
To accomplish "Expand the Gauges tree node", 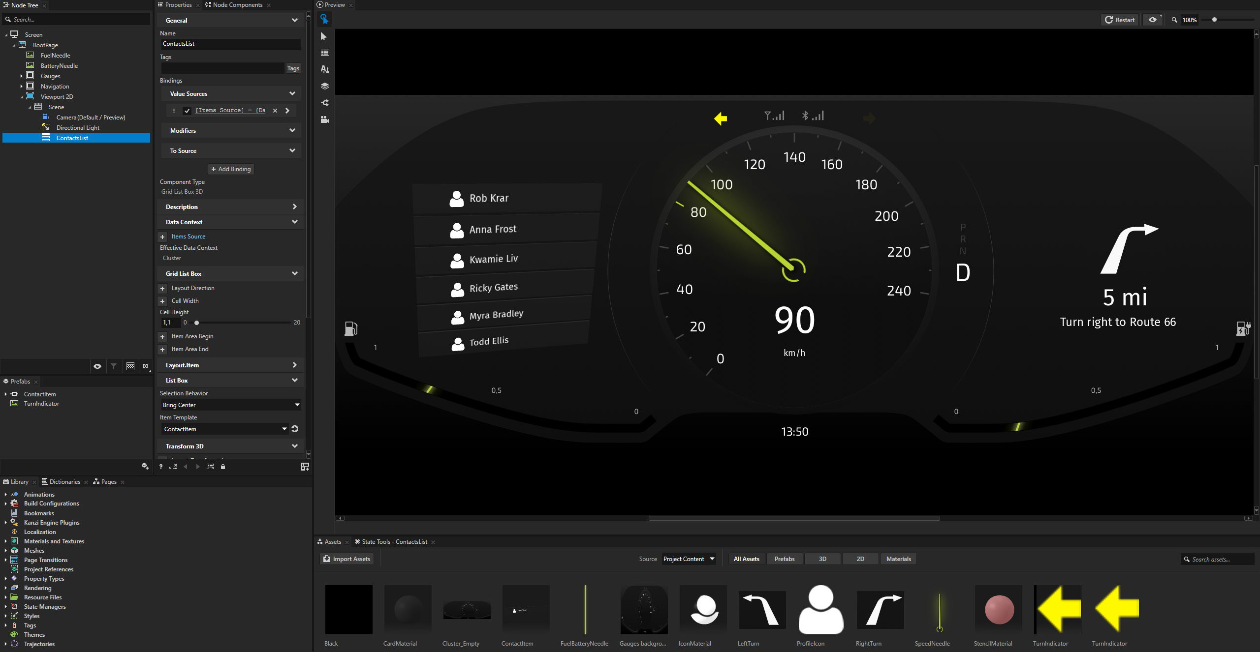I will 22,76.
